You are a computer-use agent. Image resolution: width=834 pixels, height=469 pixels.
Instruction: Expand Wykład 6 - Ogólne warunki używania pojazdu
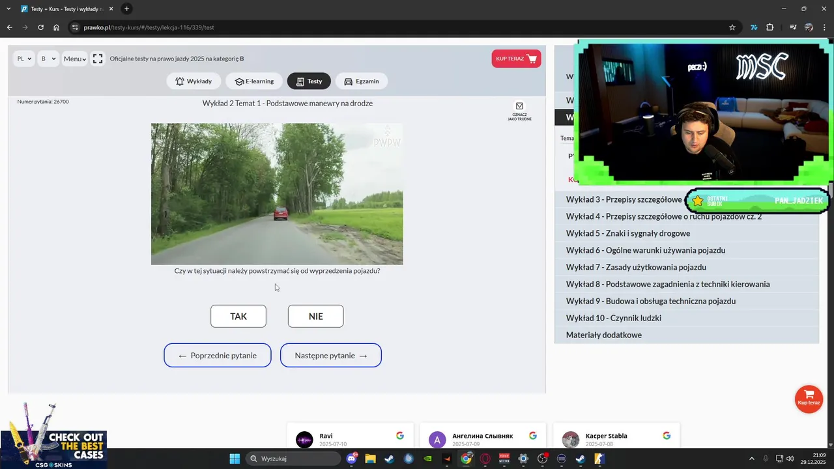686,250
